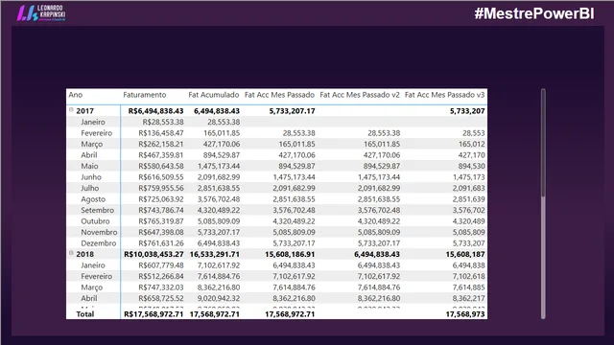Viewport: 614px width, 345px height.
Task: Click the v3 value 28,553 for Fevereiro
Action: 474,133
